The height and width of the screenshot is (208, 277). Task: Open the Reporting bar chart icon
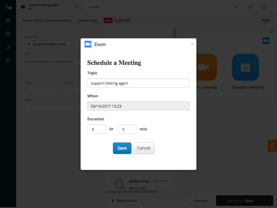pos(8,47)
